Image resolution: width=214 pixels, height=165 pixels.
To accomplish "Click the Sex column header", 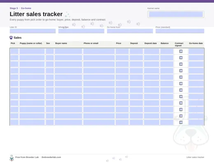I will [48, 43].
